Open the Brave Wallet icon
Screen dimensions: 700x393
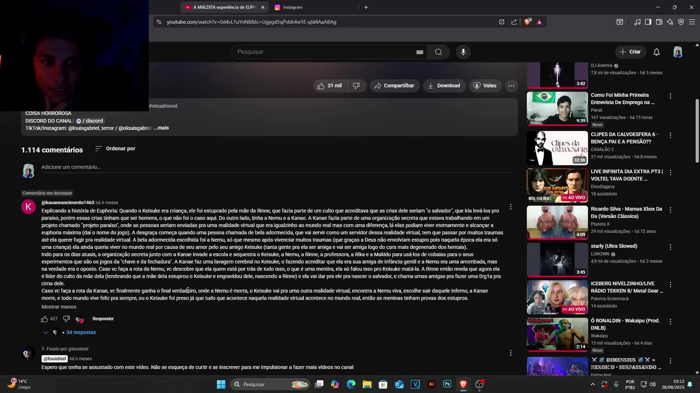[x=659, y=22]
